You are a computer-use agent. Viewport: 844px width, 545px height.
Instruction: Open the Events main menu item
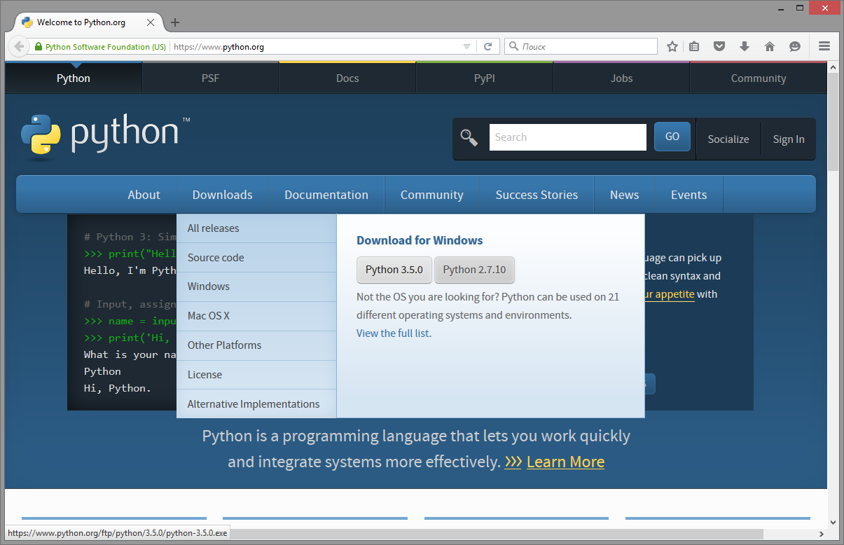[x=689, y=195]
